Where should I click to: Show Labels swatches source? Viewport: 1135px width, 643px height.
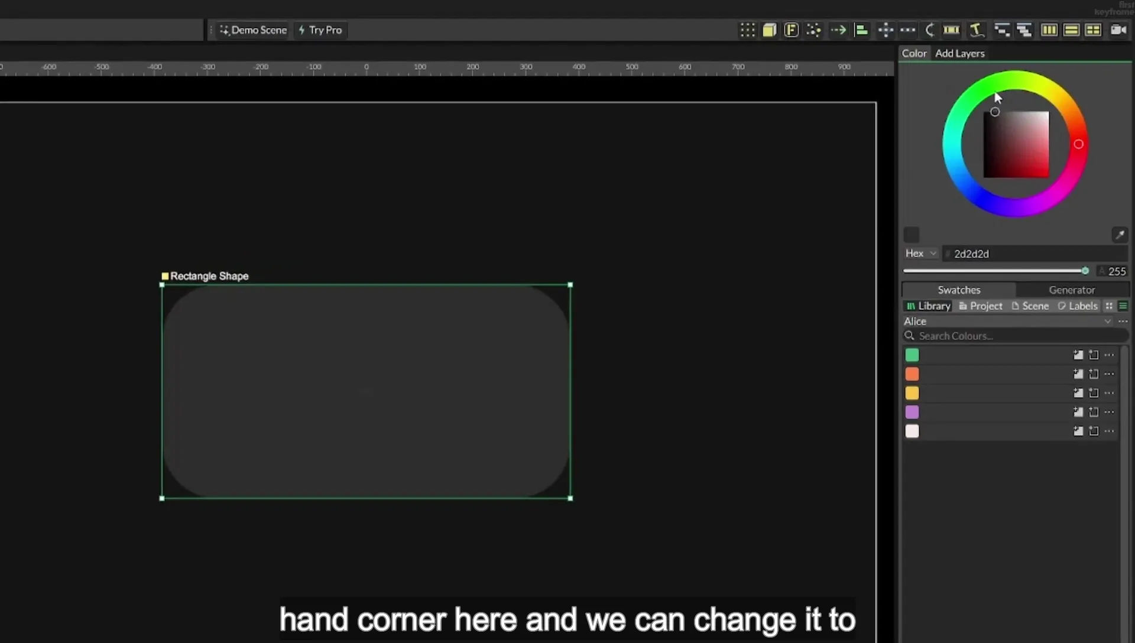click(1078, 306)
